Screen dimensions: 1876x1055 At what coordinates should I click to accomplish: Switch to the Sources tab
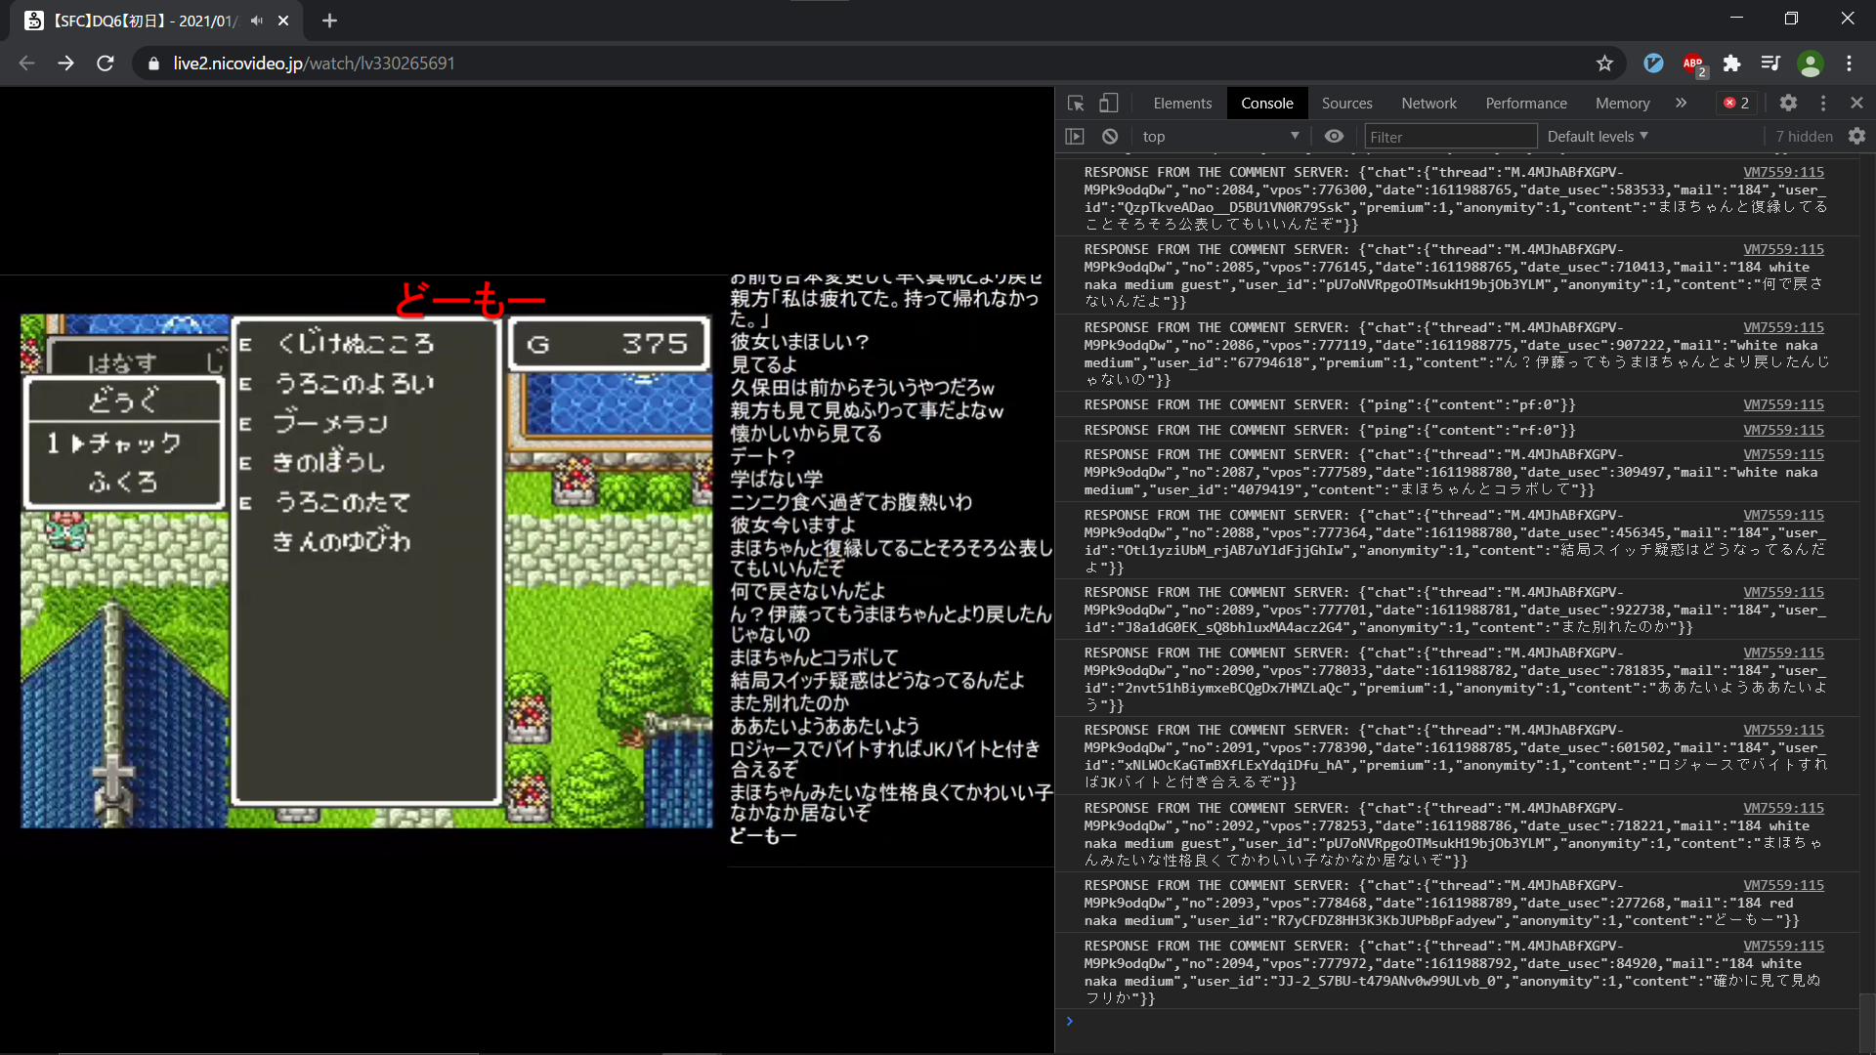point(1346,103)
